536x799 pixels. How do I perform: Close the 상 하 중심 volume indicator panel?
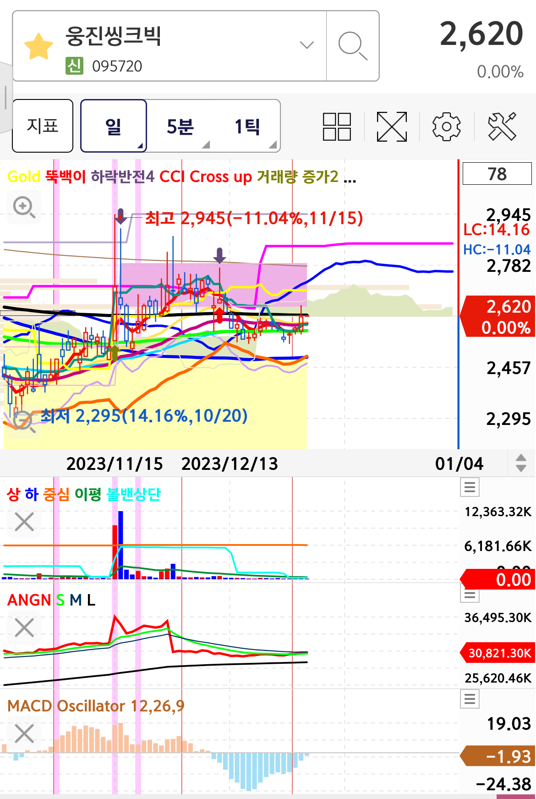(24, 522)
